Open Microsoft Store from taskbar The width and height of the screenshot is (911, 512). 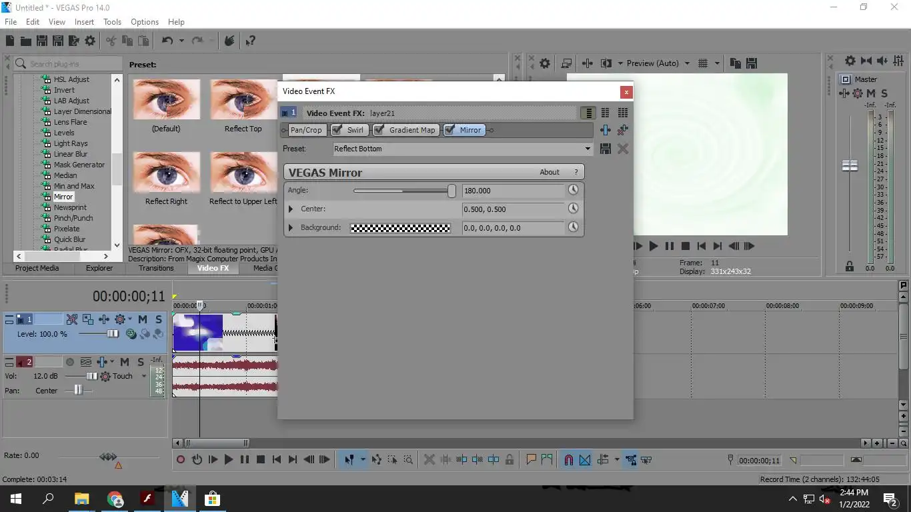[212, 499]
